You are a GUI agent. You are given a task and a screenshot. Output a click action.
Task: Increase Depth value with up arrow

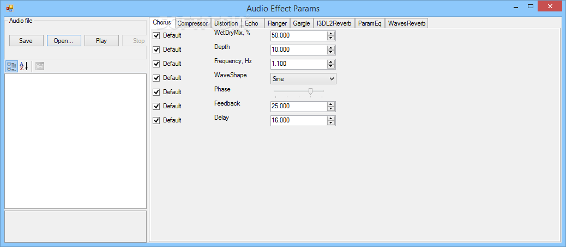click(x=330, y=48)
